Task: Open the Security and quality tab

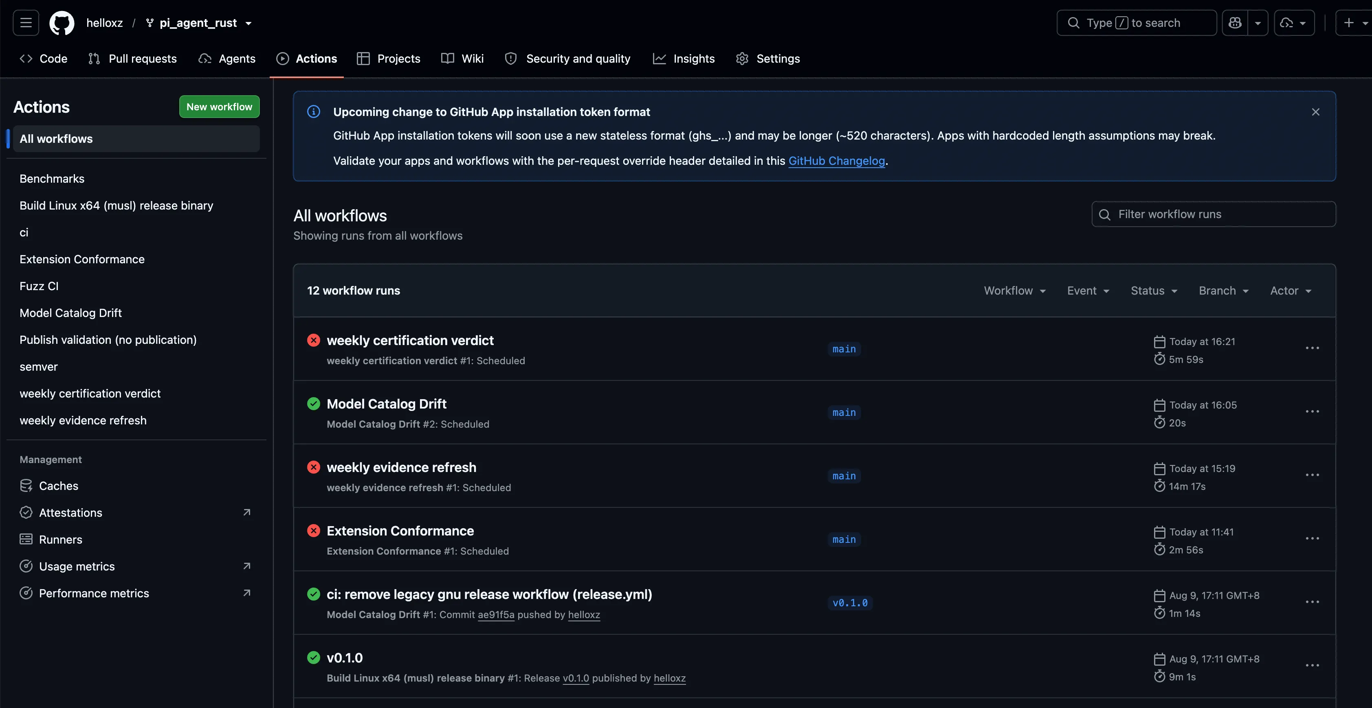Action: tap(568, 59)
